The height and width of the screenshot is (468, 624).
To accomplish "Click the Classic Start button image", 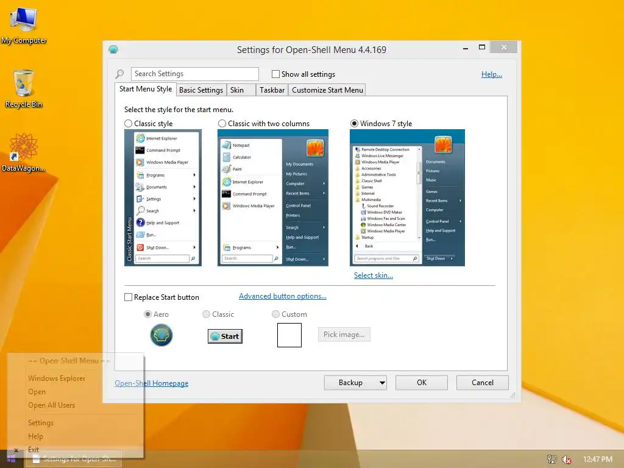I will click(225, 336).
